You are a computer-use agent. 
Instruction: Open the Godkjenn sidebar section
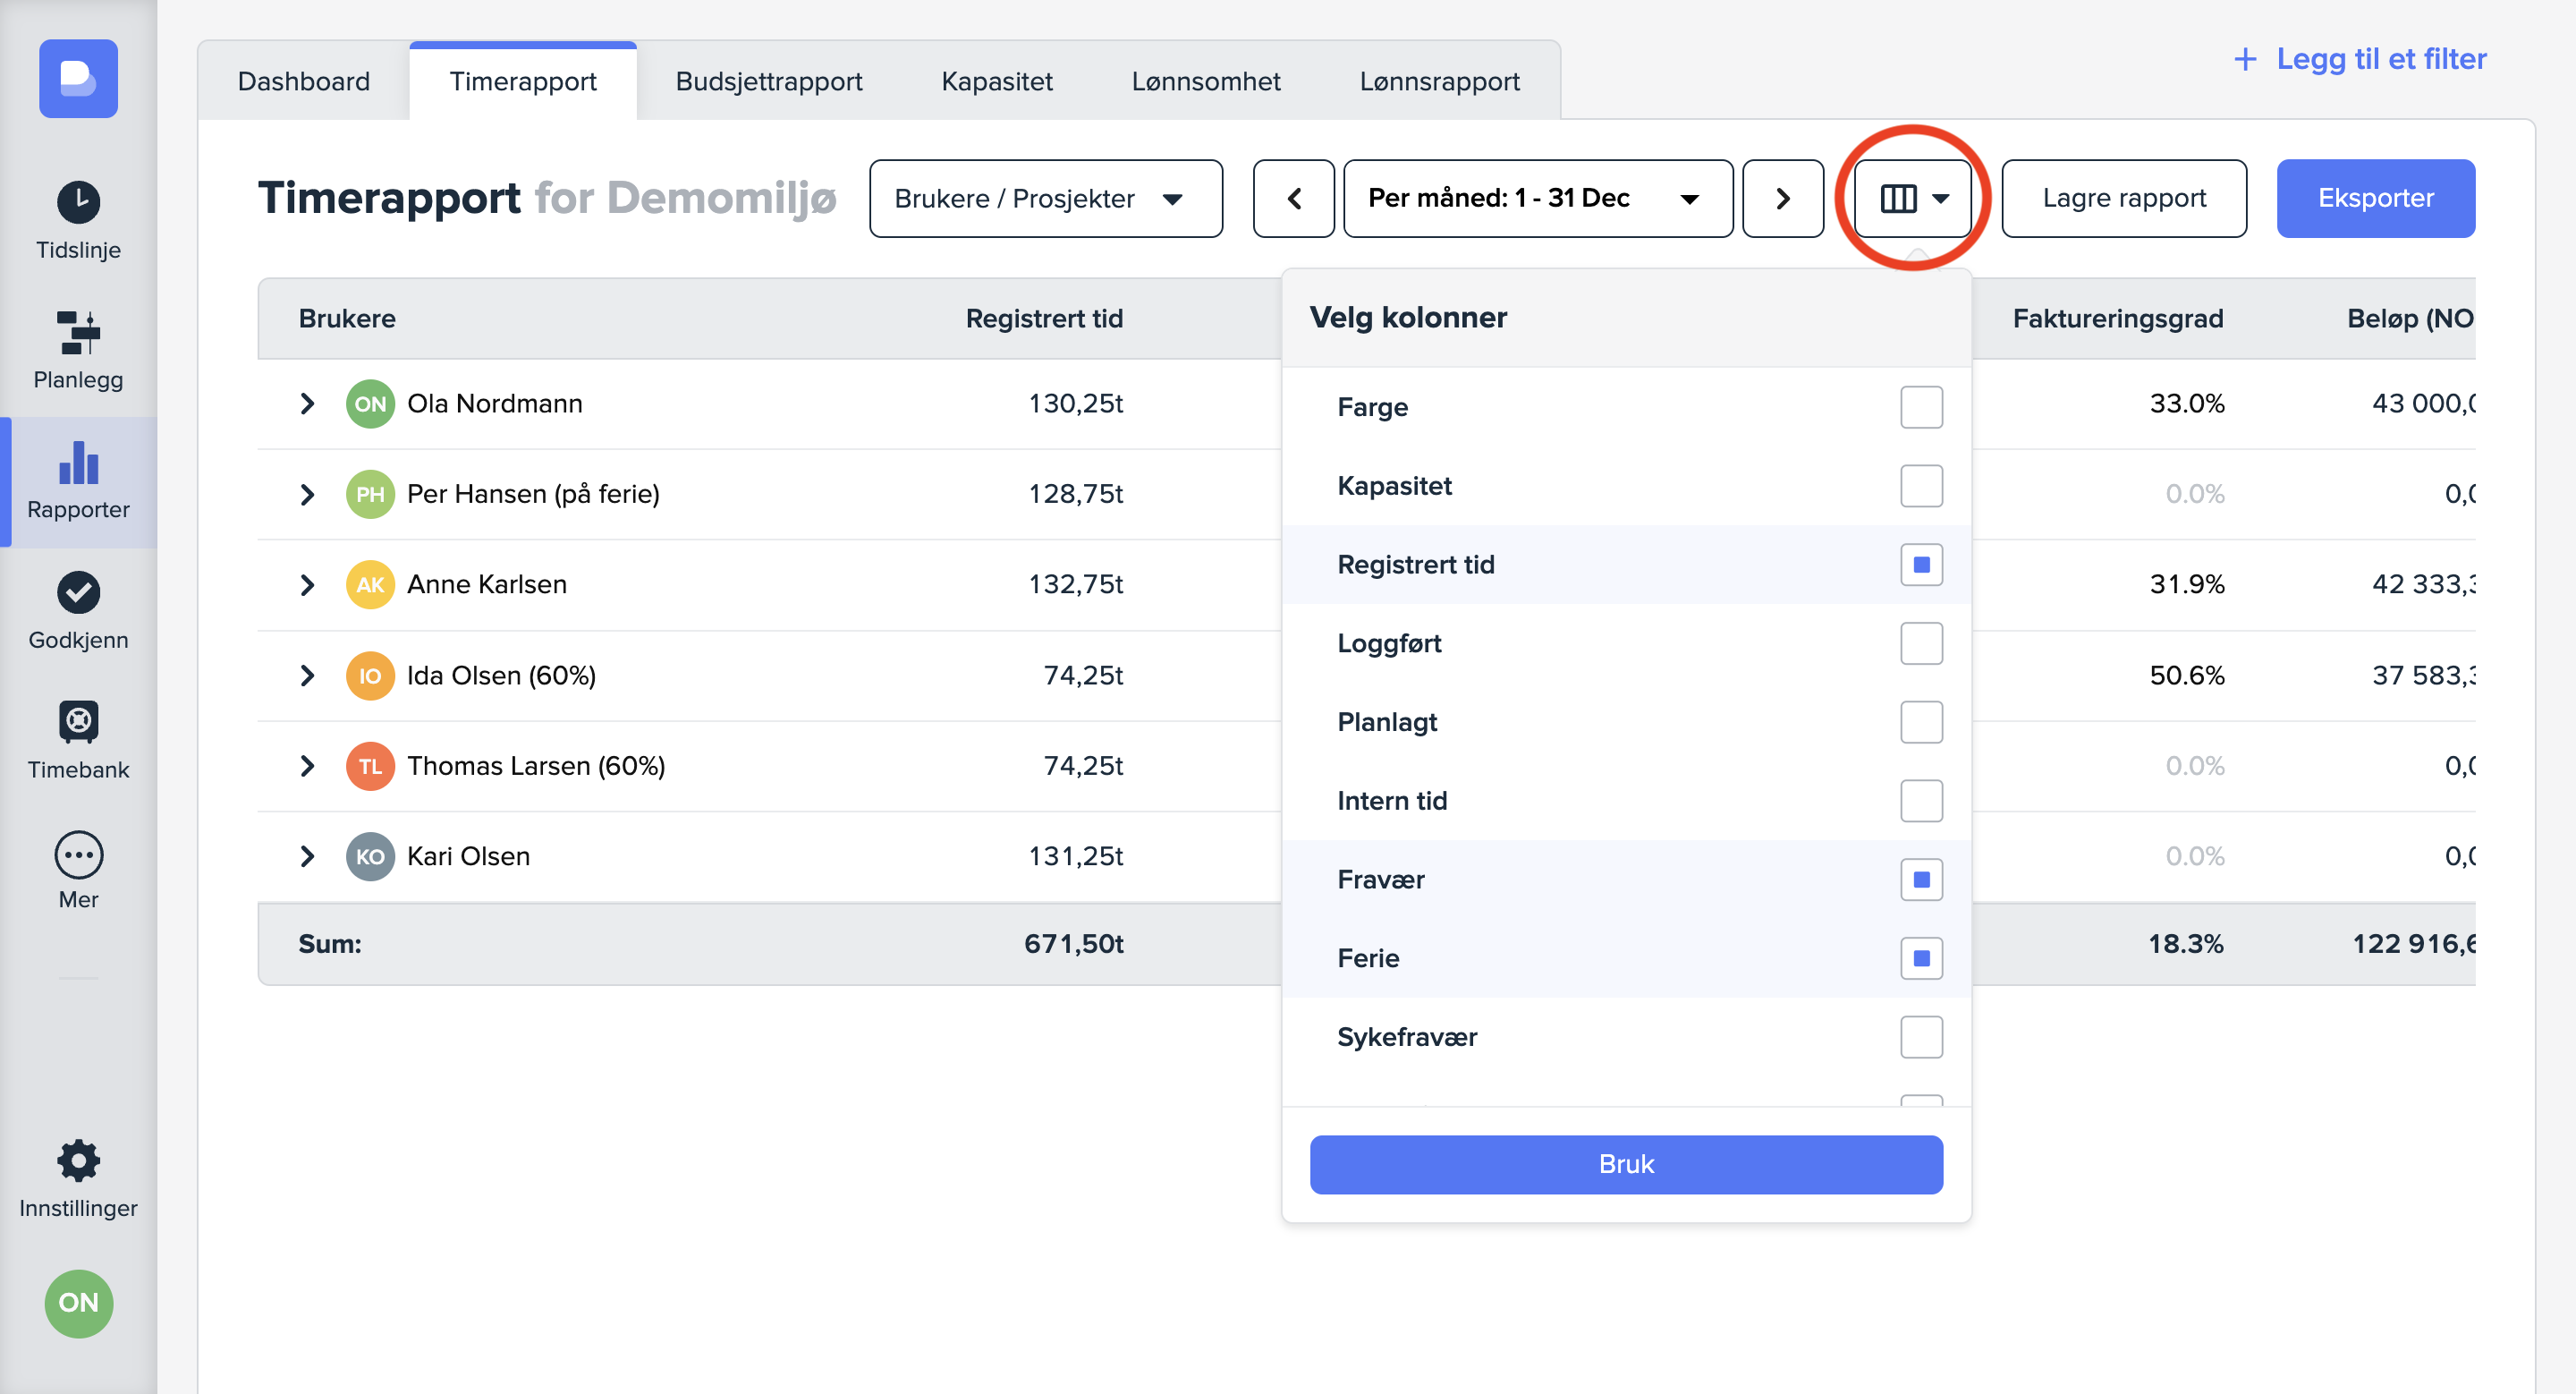click(78, 610)
